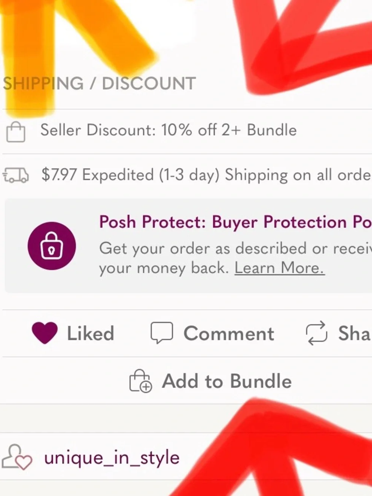Open 'Learn More' about Posh Protect
Viewport: 372px width, 496px height.
coord(280,268)
